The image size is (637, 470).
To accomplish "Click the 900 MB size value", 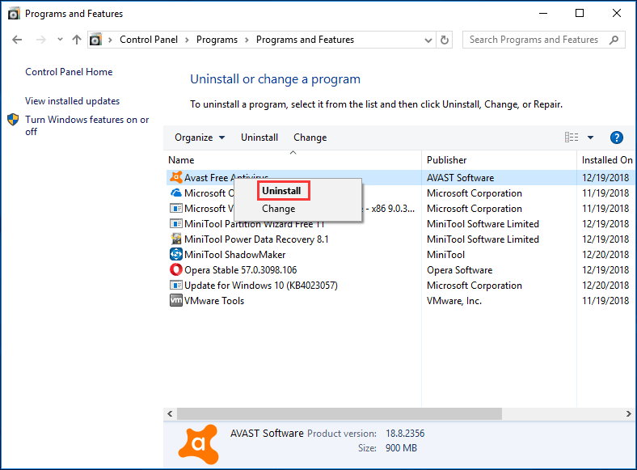I will click(401, 448).
